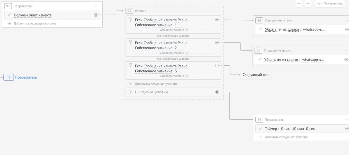Click the filter icon of condition value 1

[x=130, y=20]
